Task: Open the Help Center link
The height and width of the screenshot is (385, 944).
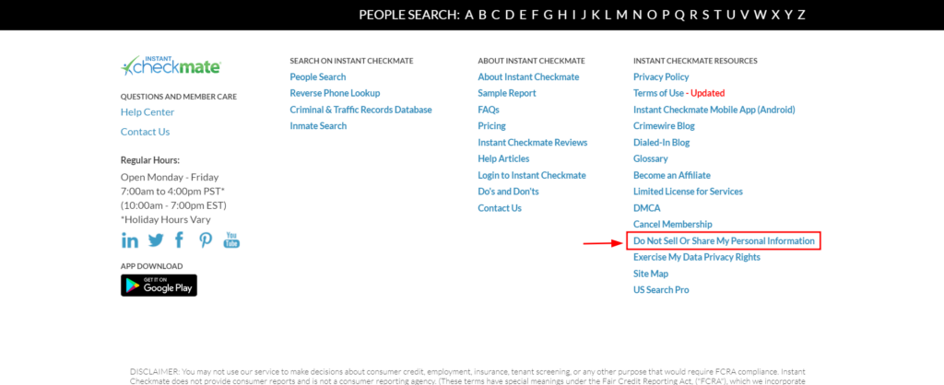Action: point(147,111)
